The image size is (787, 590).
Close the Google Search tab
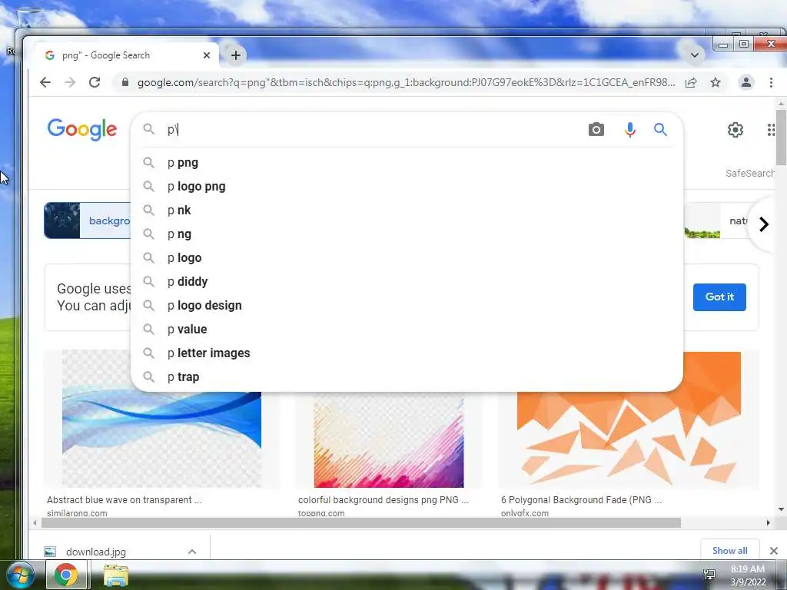coord(206,55)
